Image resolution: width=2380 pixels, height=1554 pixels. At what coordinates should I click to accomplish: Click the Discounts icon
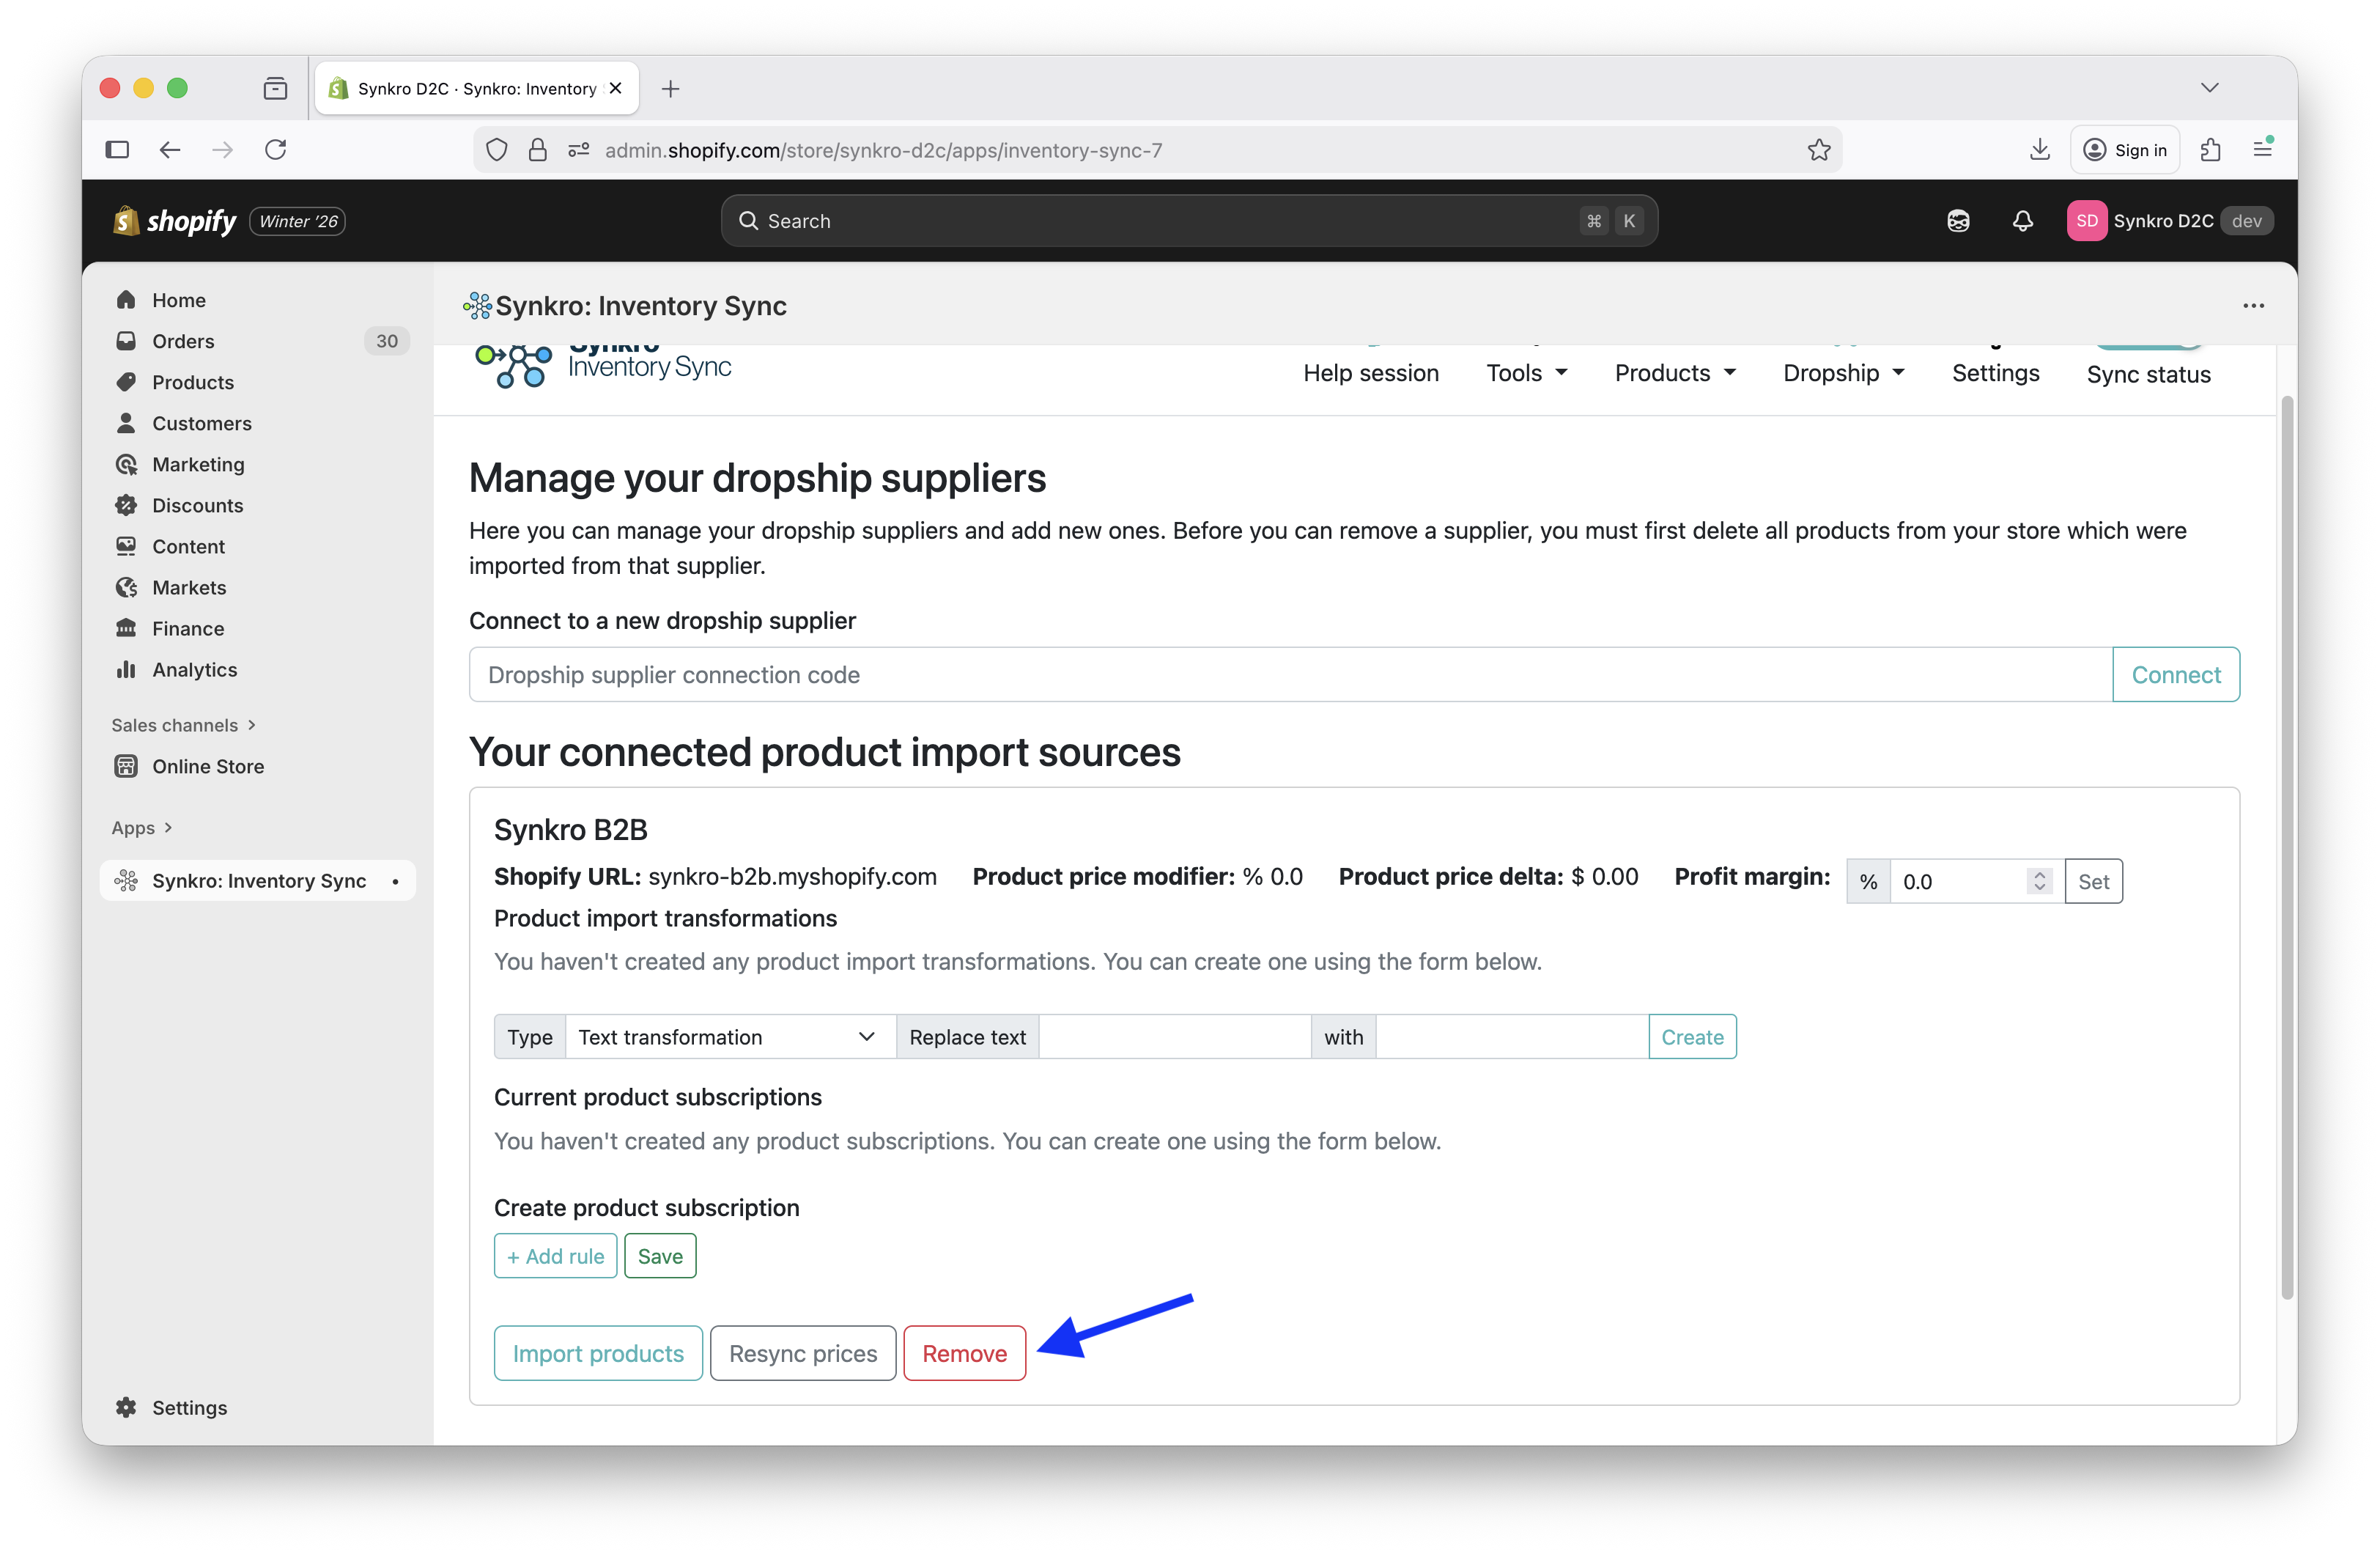point(126,505)
